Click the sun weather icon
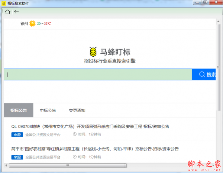The width and height of the screenshot is (223, 173). (32, 24)
